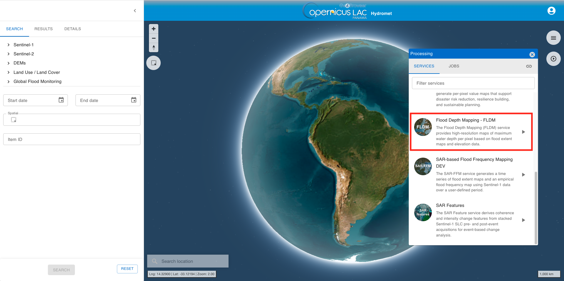Expand the Land Use / Land Cover group
This screenshot has width=564, height=281.
9,72
